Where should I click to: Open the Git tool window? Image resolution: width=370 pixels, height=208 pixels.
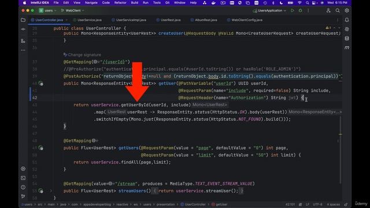click(x=23, y=196)
